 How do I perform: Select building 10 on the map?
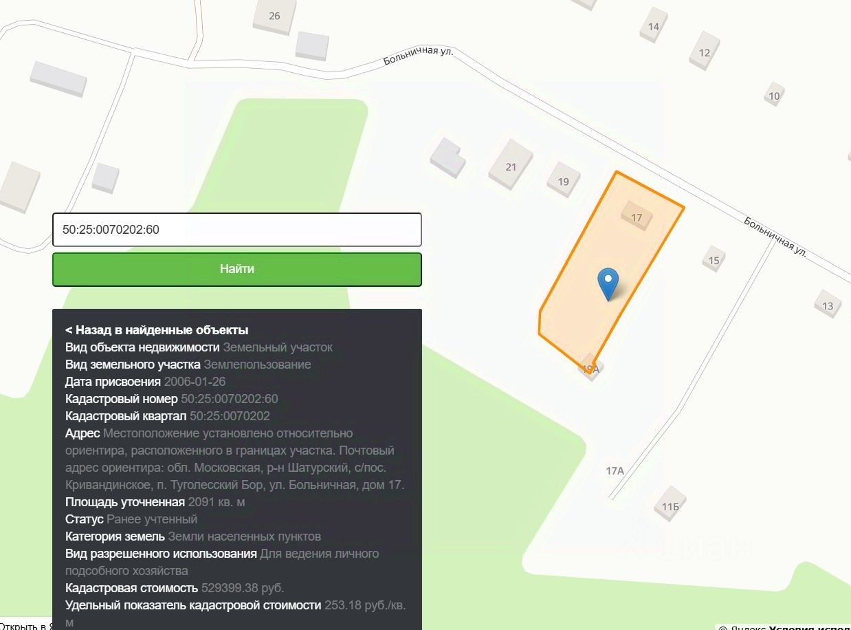pyautogui.click(x=774, y=96)
